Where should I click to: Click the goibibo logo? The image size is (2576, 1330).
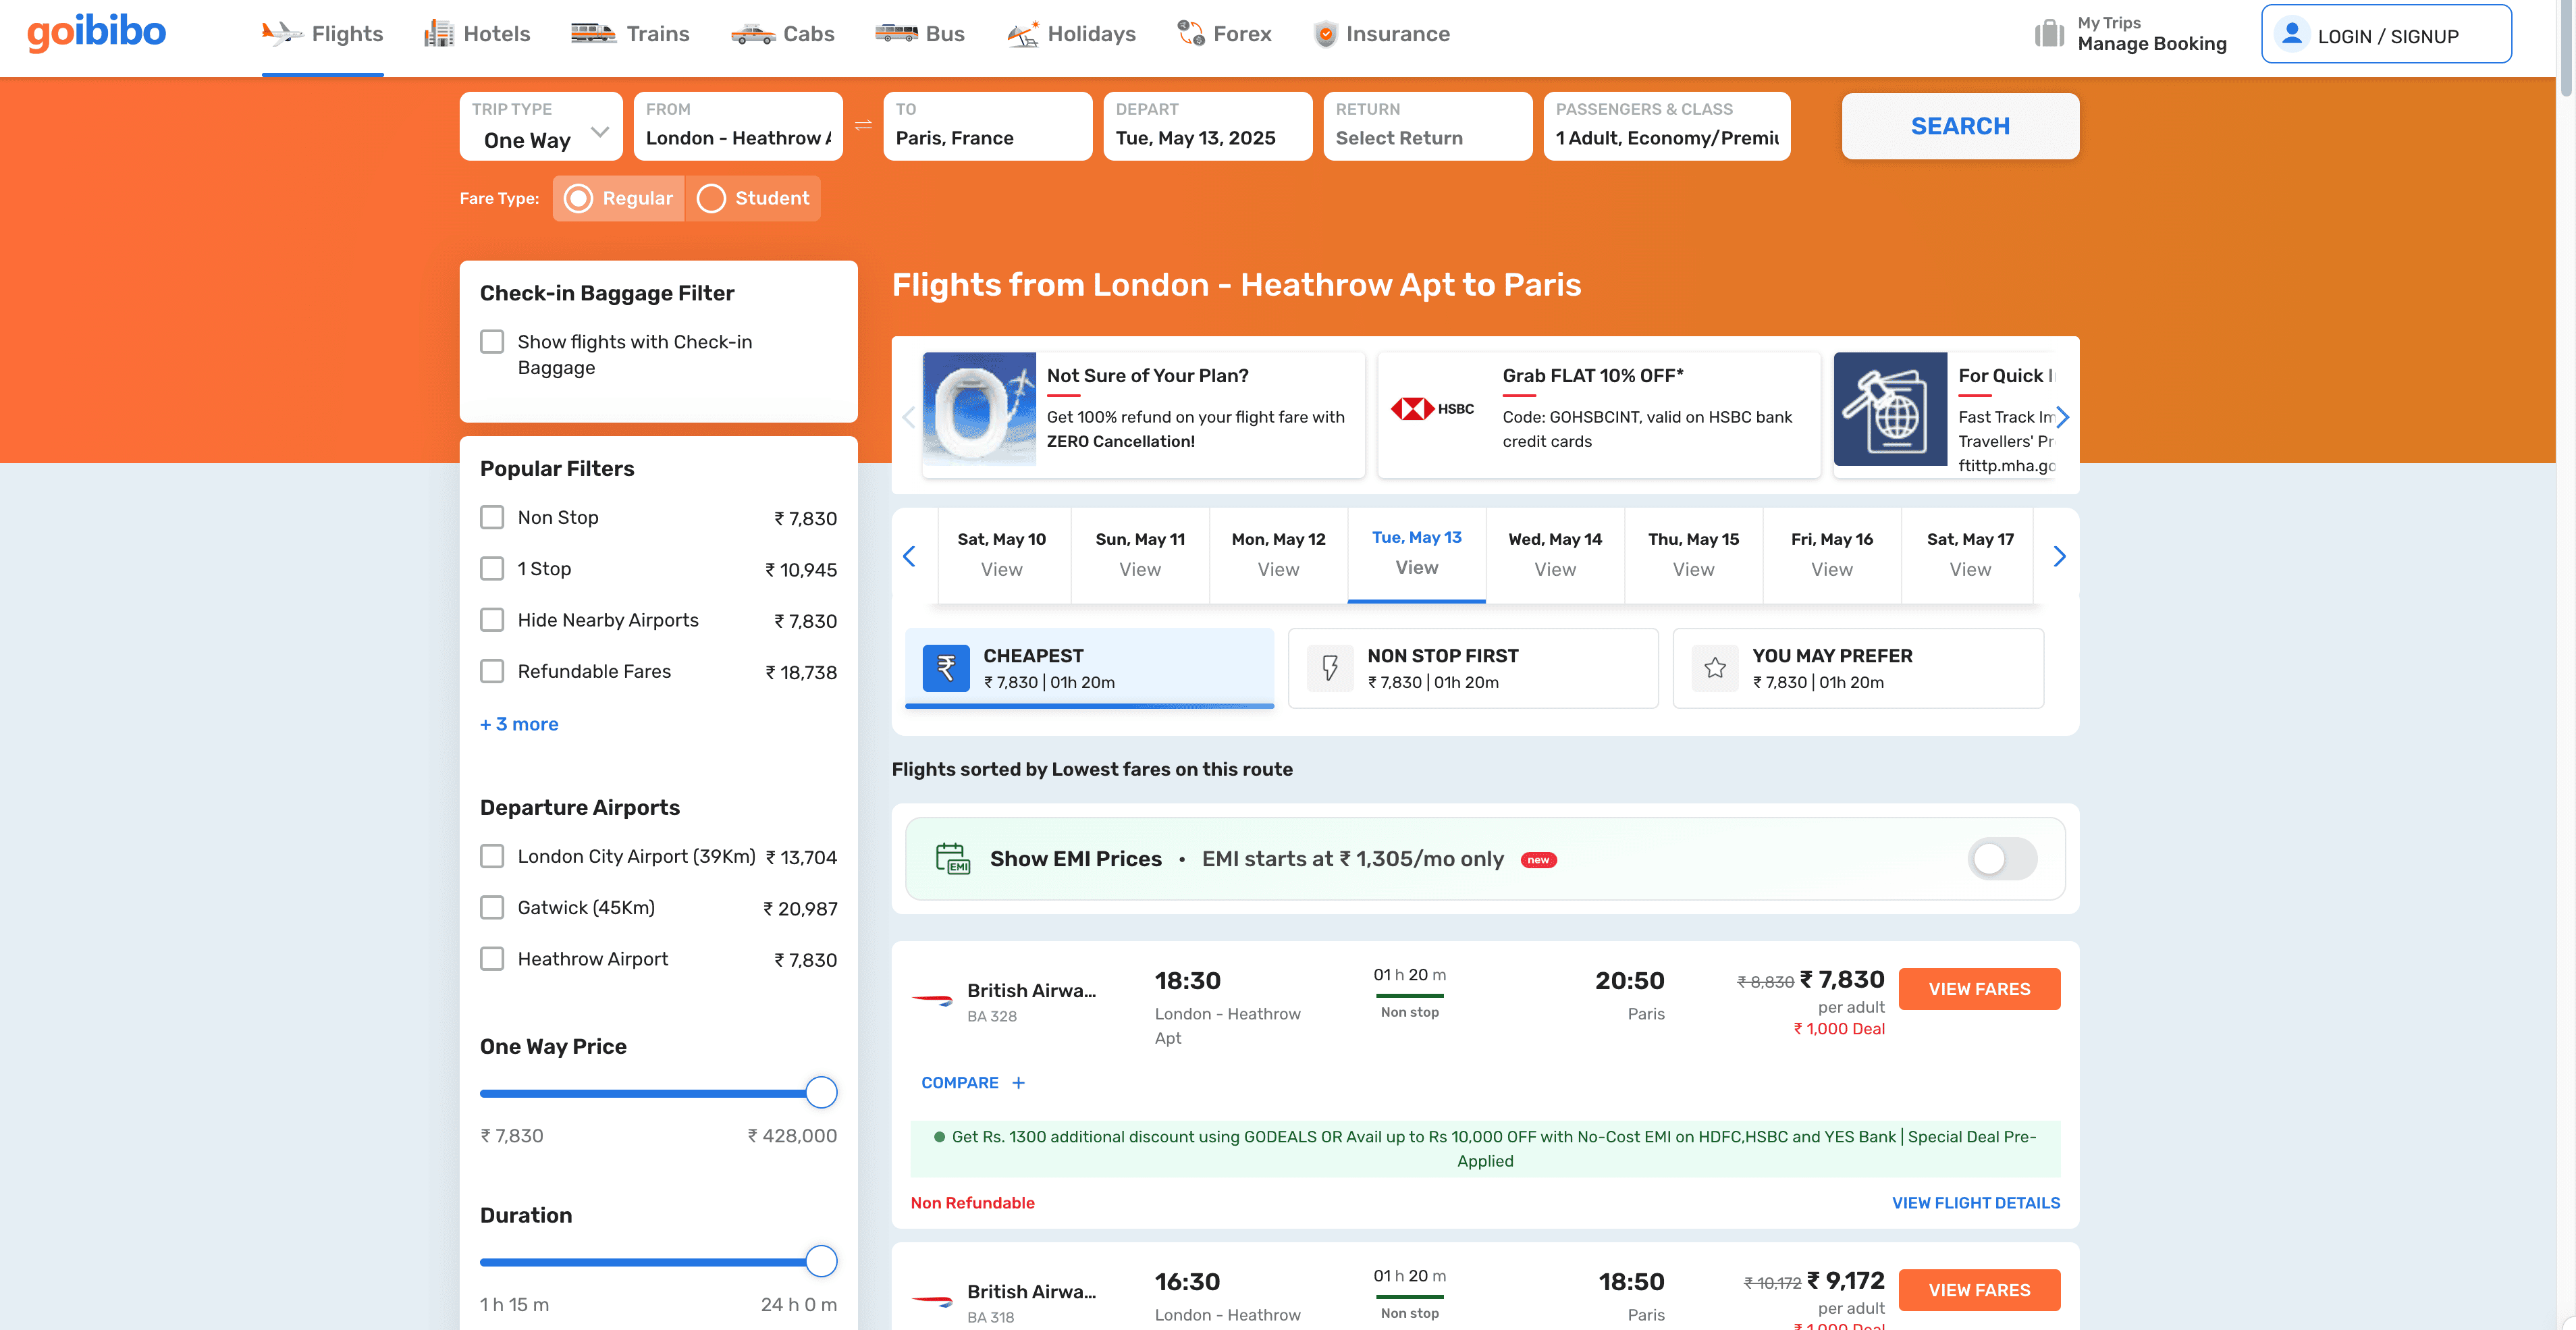tap(96, 33)
